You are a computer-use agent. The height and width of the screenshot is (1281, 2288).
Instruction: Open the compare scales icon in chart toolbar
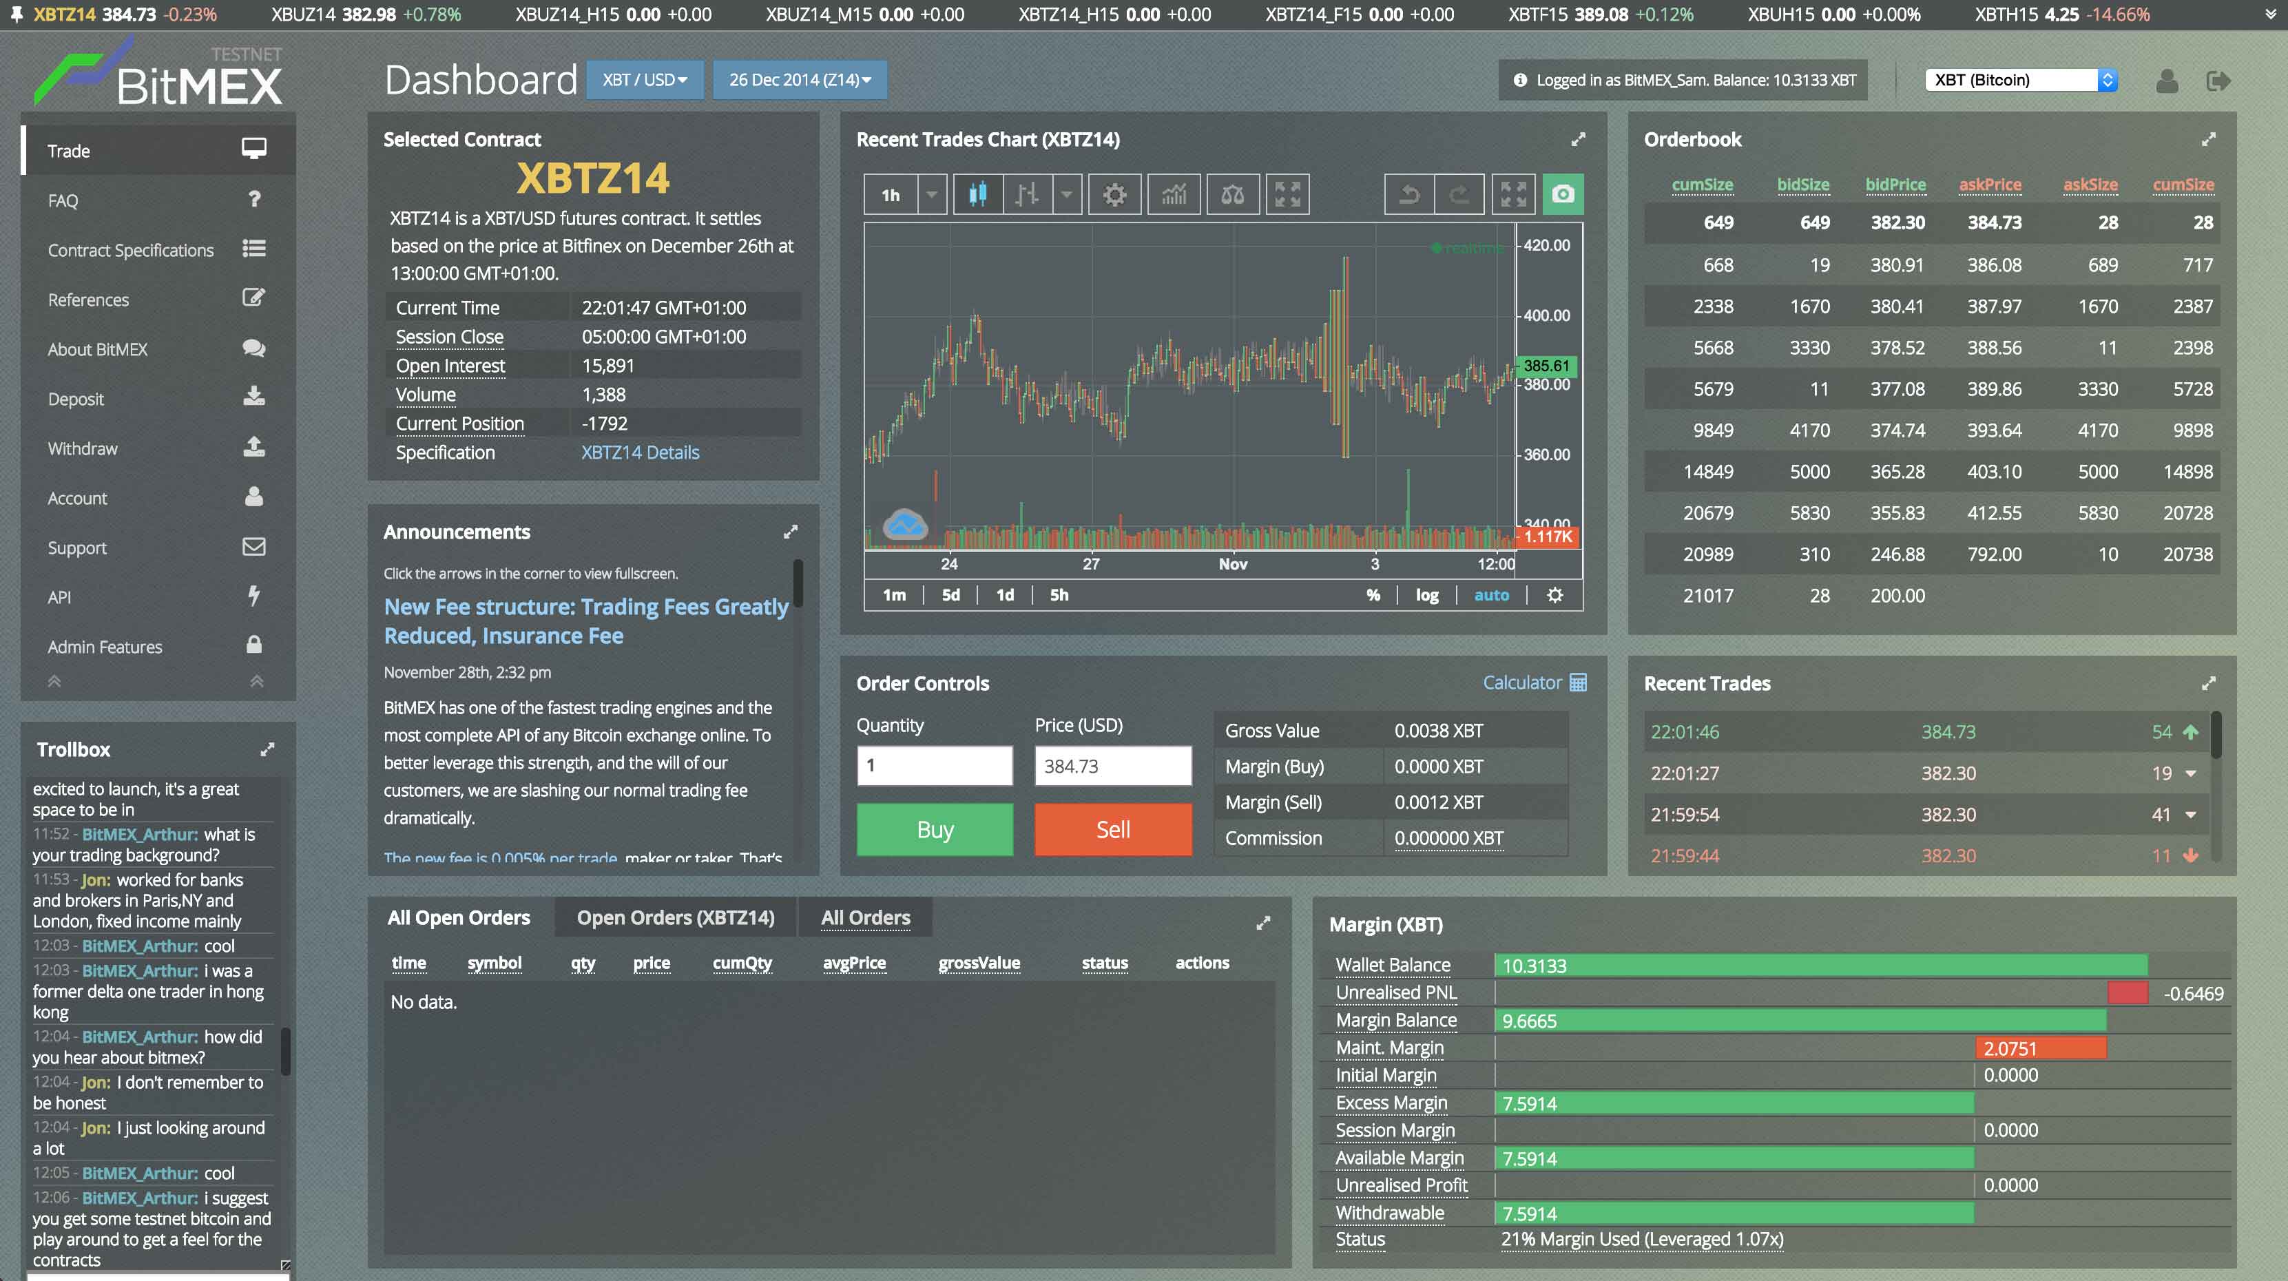pyautogui.click(x=1232, y=194)
